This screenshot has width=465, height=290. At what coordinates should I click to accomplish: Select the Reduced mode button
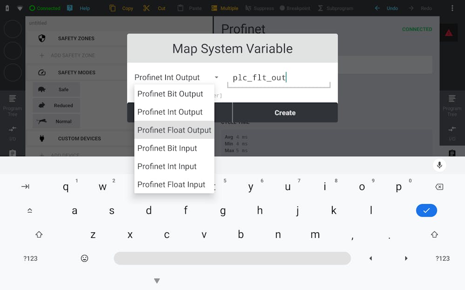point(56,105)
